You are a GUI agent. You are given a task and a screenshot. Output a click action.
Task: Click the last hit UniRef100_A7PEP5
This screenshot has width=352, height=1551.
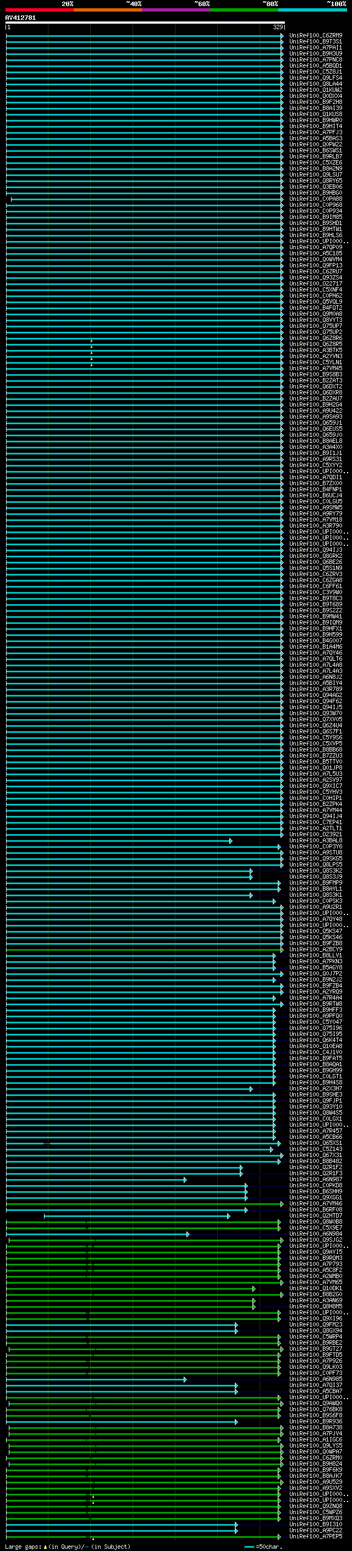(x=316, y=1537)
